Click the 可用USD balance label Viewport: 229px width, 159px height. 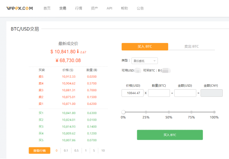[x=128, y=71]
